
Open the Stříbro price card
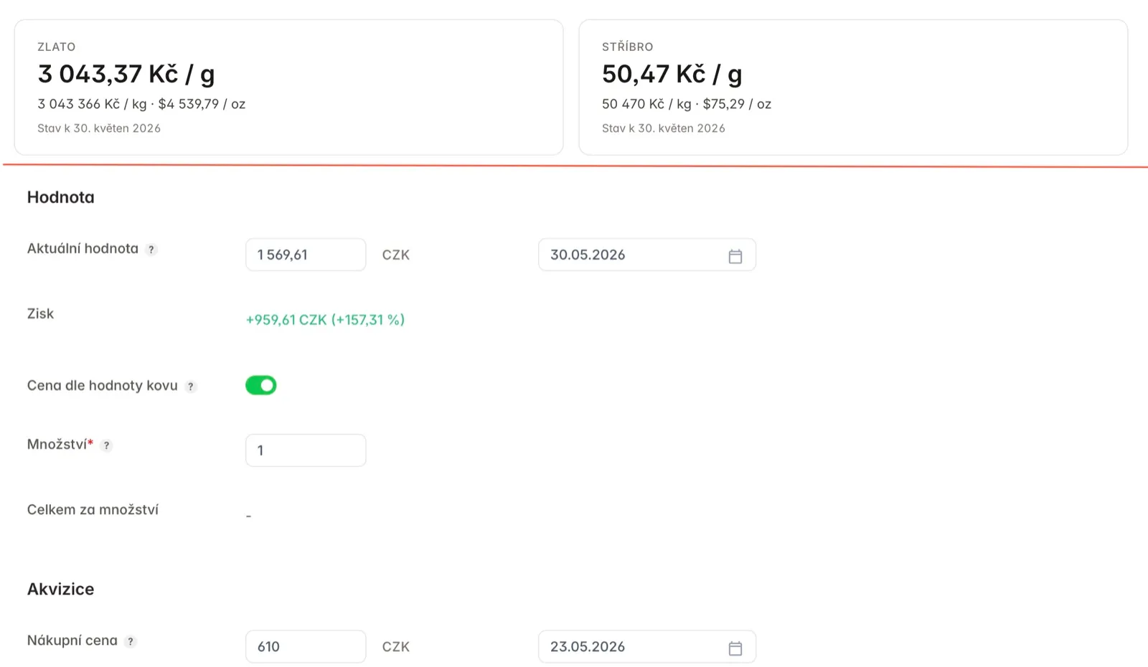(x=853, y=87)
